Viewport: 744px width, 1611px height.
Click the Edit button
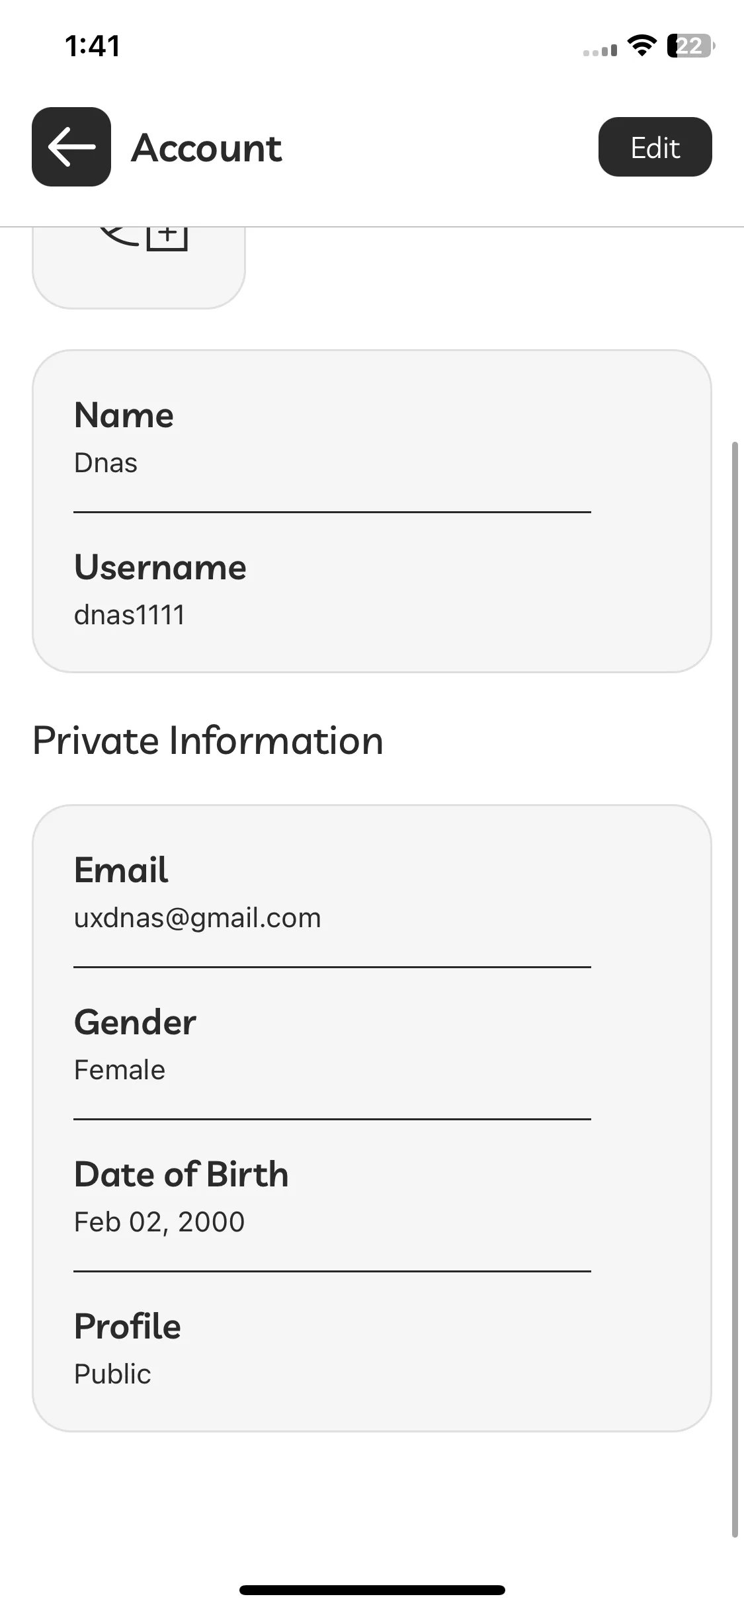click(655, 147)
